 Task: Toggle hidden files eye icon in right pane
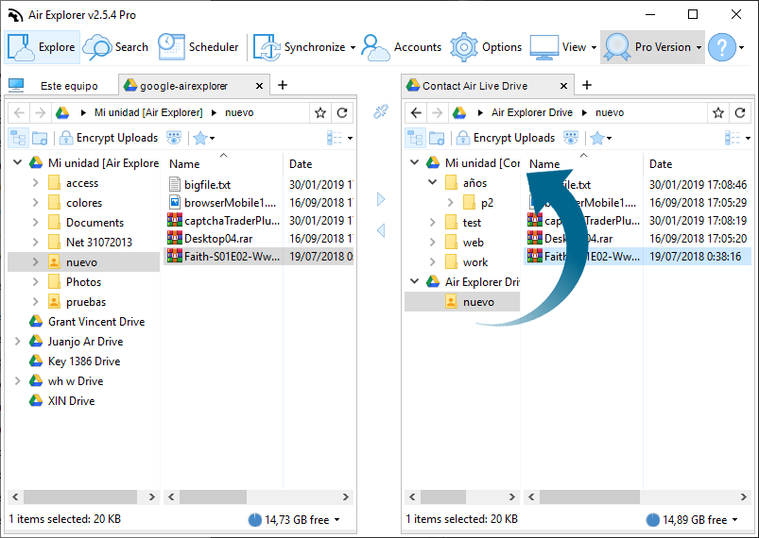click(x=571, y=138)
